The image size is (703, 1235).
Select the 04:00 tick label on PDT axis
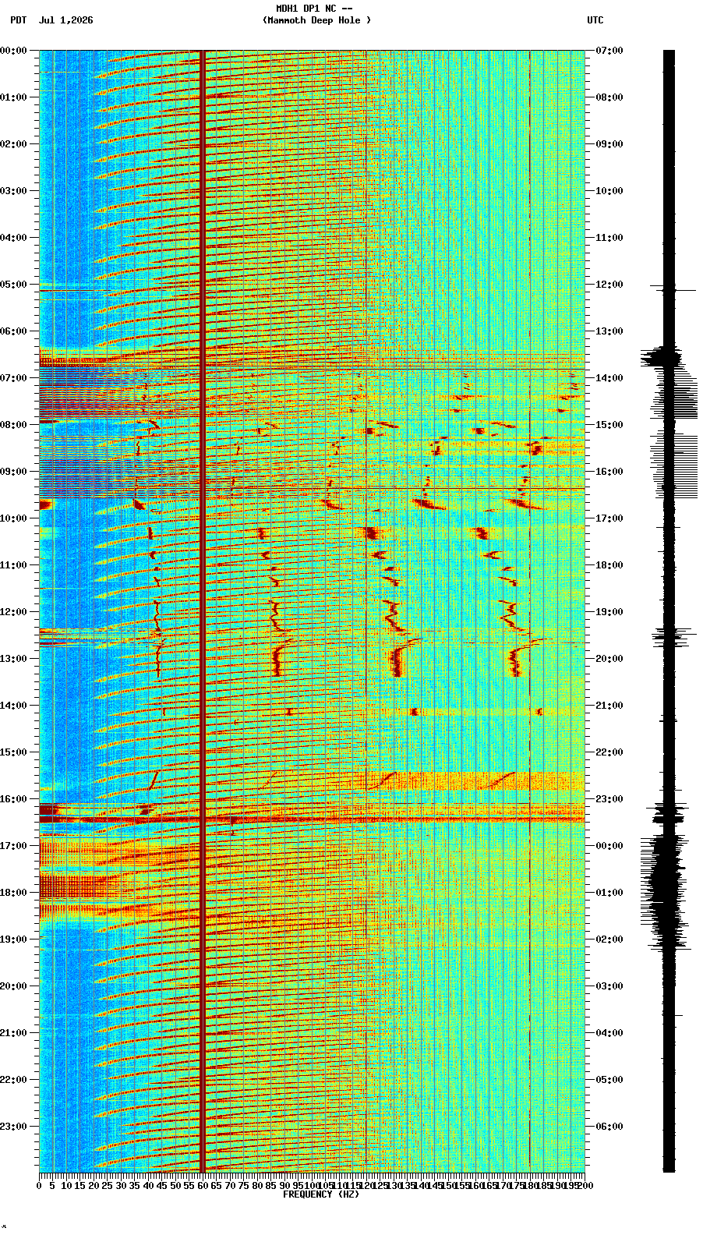(13, 238)
